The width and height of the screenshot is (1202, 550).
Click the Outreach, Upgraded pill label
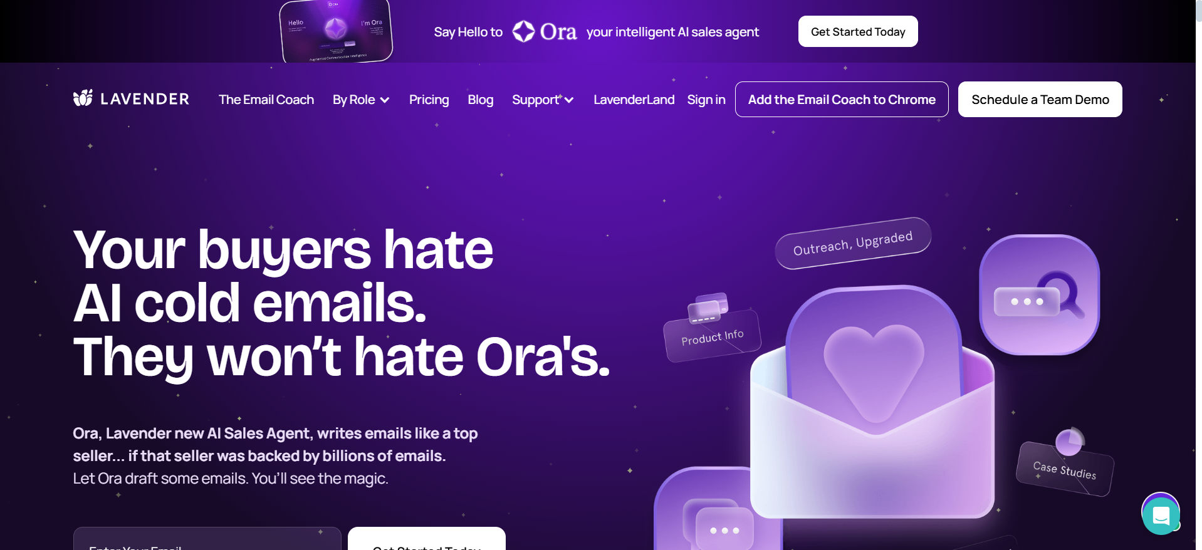tap(853, 243)
